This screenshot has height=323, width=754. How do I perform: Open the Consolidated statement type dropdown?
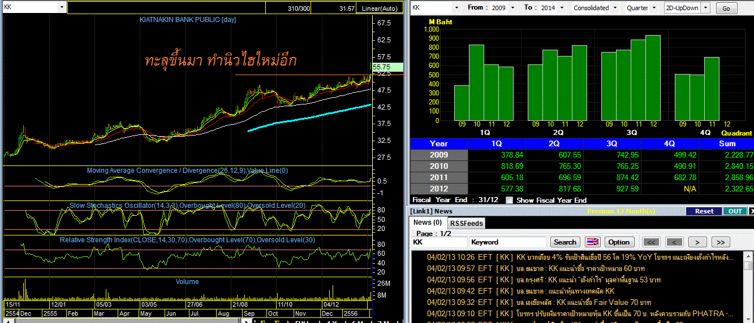[616, 8]
